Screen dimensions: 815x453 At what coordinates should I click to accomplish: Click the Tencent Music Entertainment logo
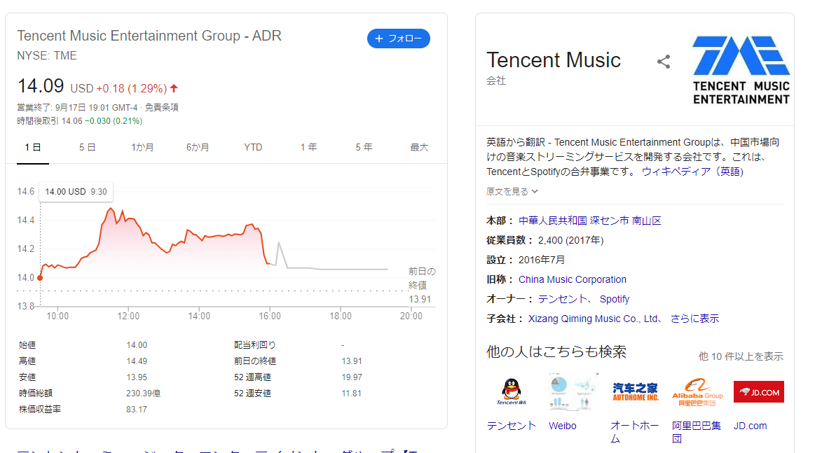coord(741,70)
